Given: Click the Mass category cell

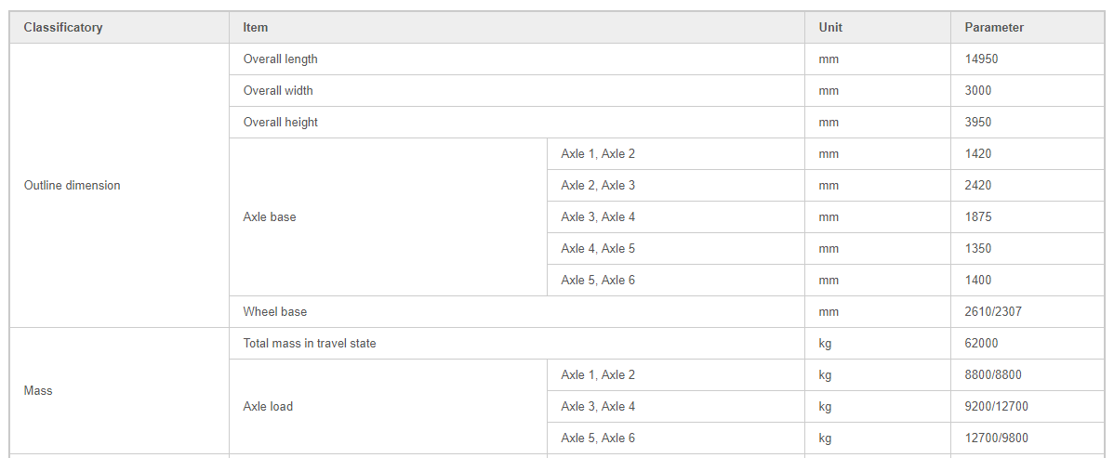Looking at the screenshot, I should click(x=119, y=390).
